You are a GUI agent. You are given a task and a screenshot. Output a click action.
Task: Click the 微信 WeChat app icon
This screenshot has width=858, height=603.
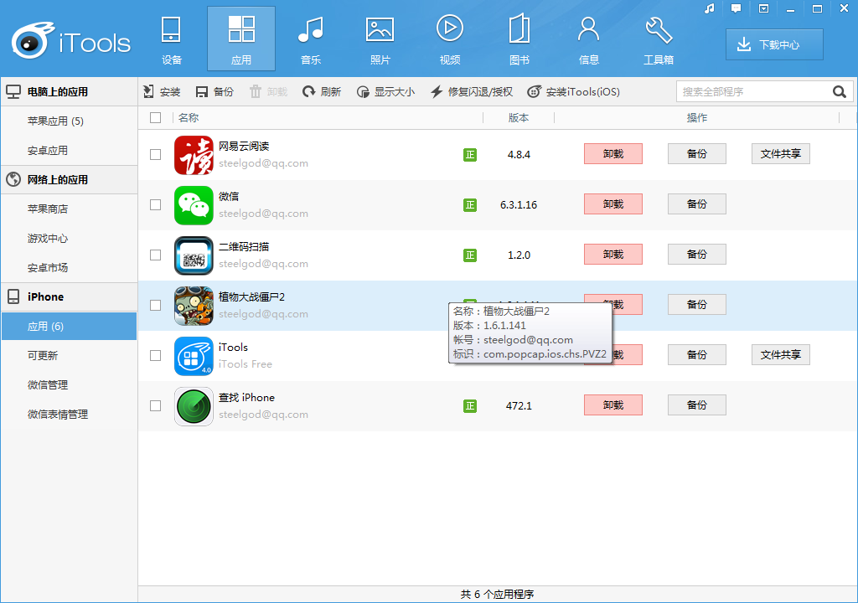pyautogui.click(x=194, y=205)
